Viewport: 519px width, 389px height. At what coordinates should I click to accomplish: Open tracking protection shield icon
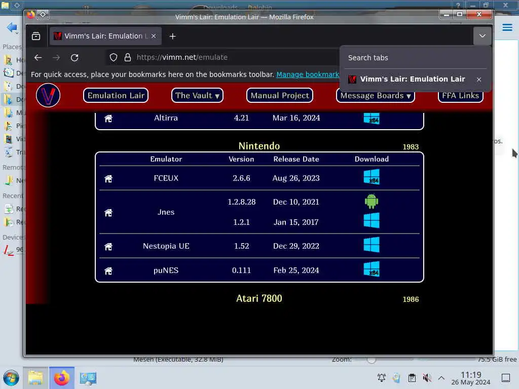coord(114,58)
